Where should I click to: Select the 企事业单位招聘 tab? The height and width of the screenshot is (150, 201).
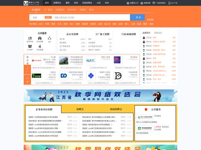pos(44,109)
